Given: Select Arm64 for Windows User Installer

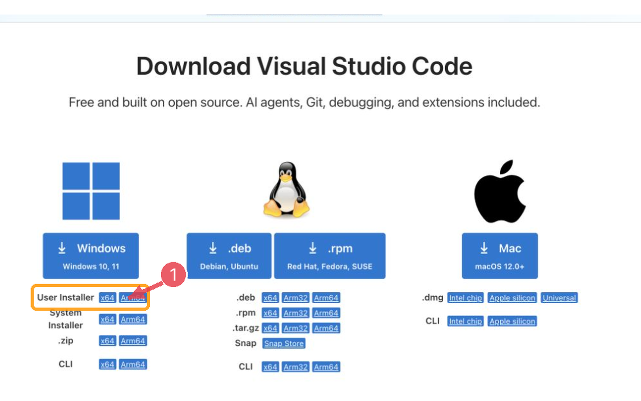Looking at the screenshot, I should tap(133, 298).
